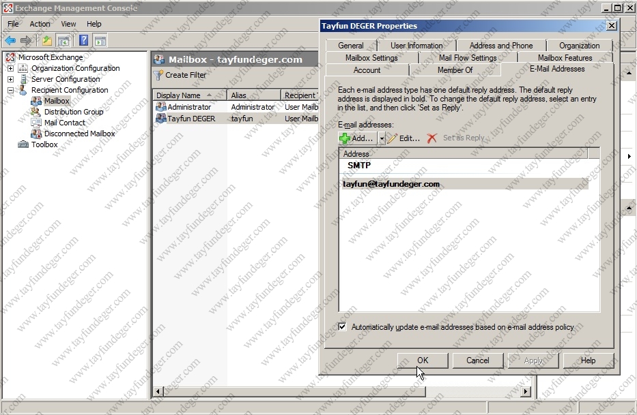Collapse the Recipient Configuration node
The image size is (637, 415).
10,90
